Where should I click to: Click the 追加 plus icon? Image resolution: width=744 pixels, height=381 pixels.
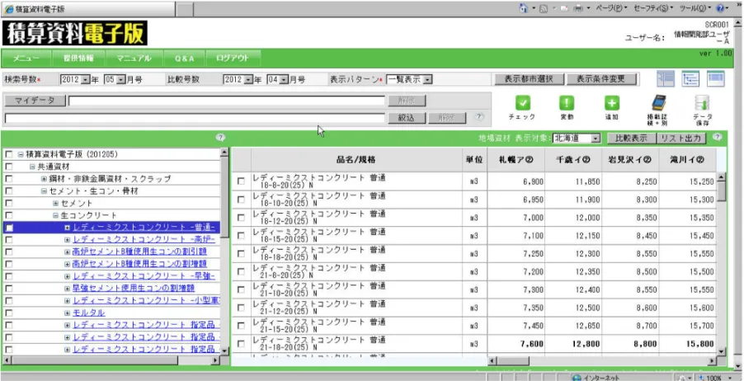point(611,103)
